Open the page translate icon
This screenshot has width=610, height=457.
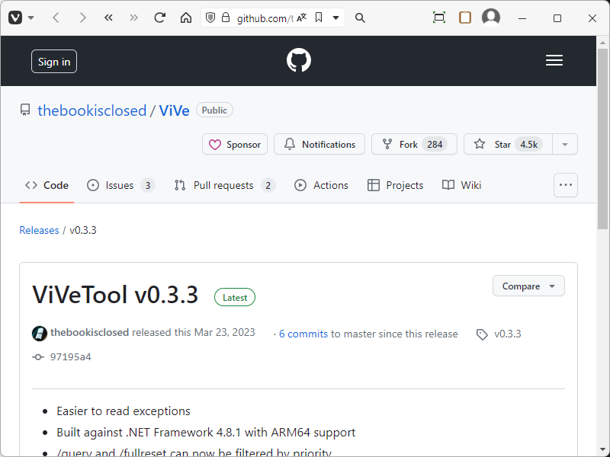tap(301, 18)
